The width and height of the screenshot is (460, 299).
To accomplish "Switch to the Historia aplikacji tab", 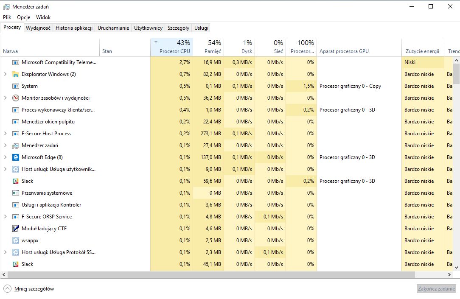I will coord(74,28).
